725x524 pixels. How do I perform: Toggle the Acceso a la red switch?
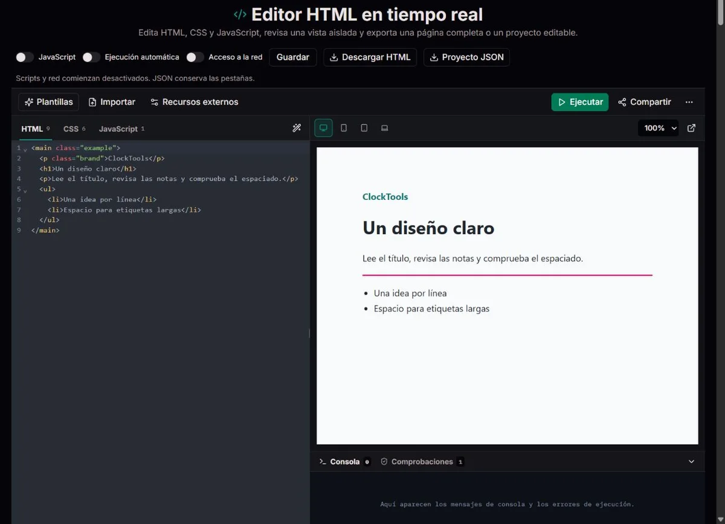(x=195, y=57)
